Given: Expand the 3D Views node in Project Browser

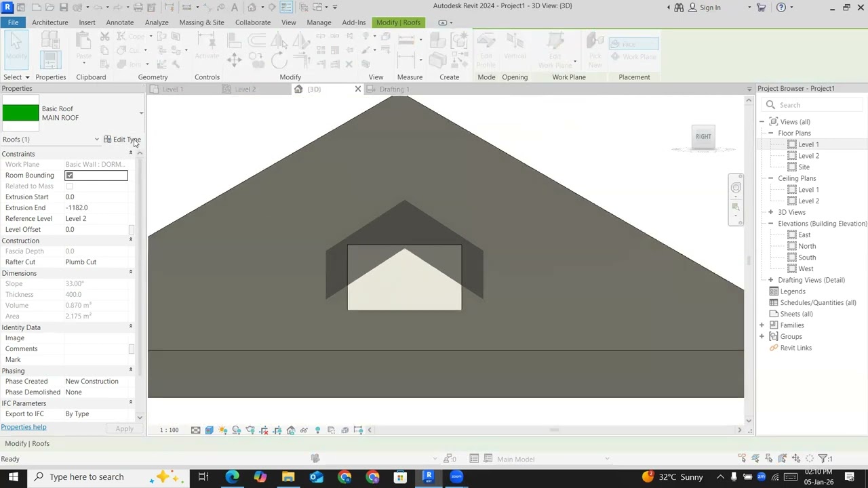Looking at the screenshot, I should (770, 212).
